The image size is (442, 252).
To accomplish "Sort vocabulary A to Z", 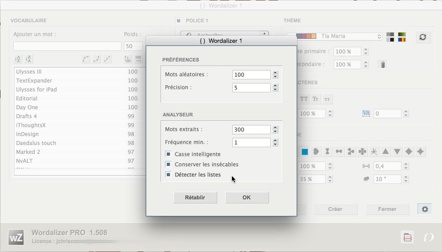I will [18, 59].
